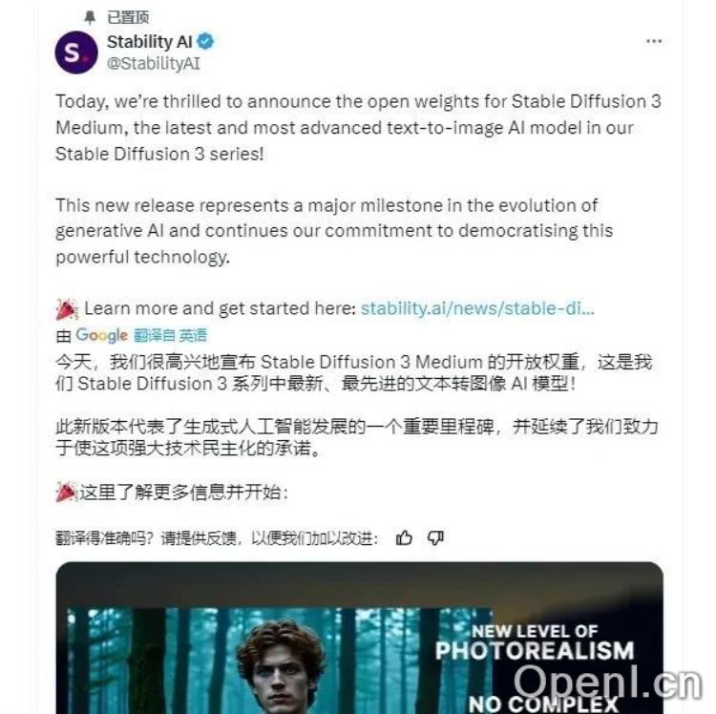This screenshot has height=714, width=716.
Task: Click the paragraph starting This new release
Action: click(334, 231)
